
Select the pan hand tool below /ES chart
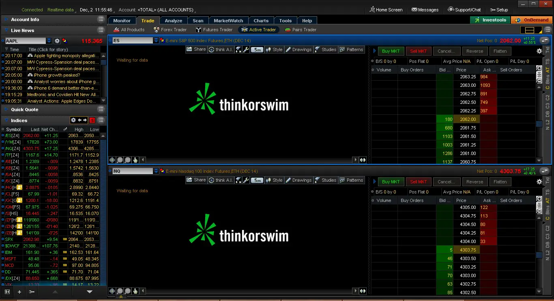pos(135,160)
